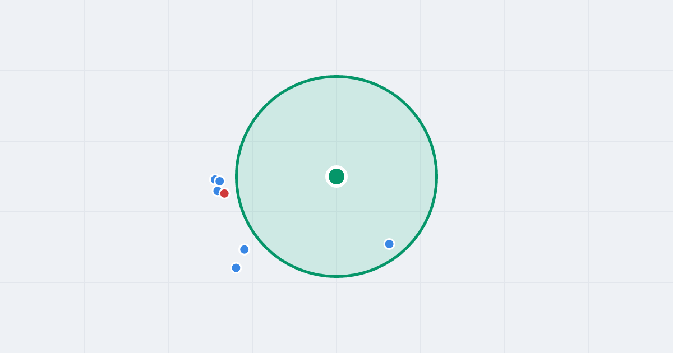Click the green center marker of the circle
The height and width of the screenshot is (353, 673).
point(336,176)
